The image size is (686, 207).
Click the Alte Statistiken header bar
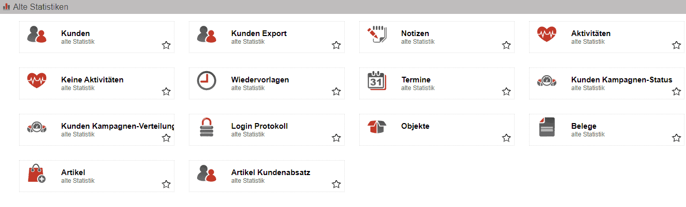pyautogui.click(x=343, y=7)
